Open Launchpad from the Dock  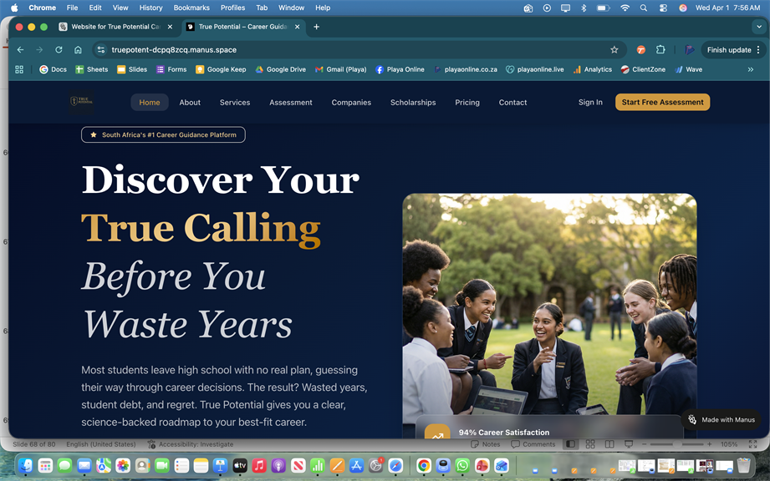pyautogui.click(x=45, y=465)
